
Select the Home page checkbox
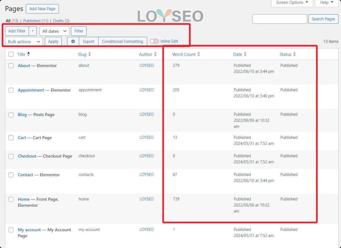(11, 199)
